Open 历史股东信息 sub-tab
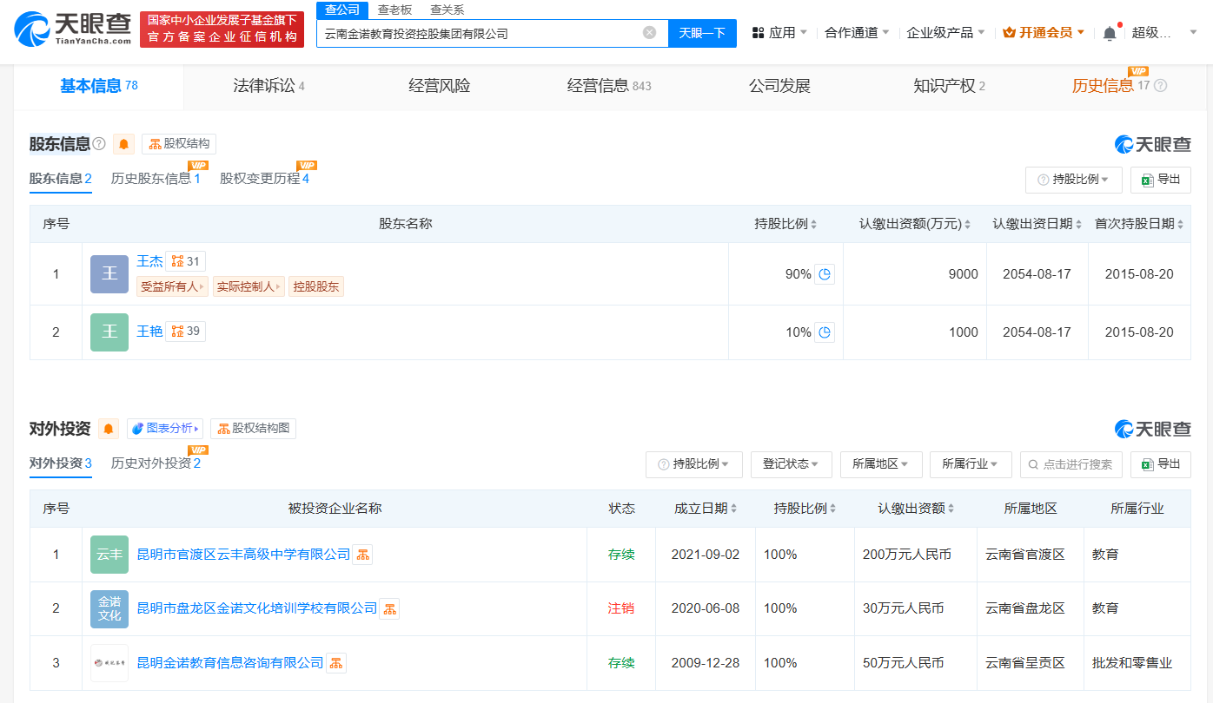This screenshot has height=703, width=1213. 156,179
